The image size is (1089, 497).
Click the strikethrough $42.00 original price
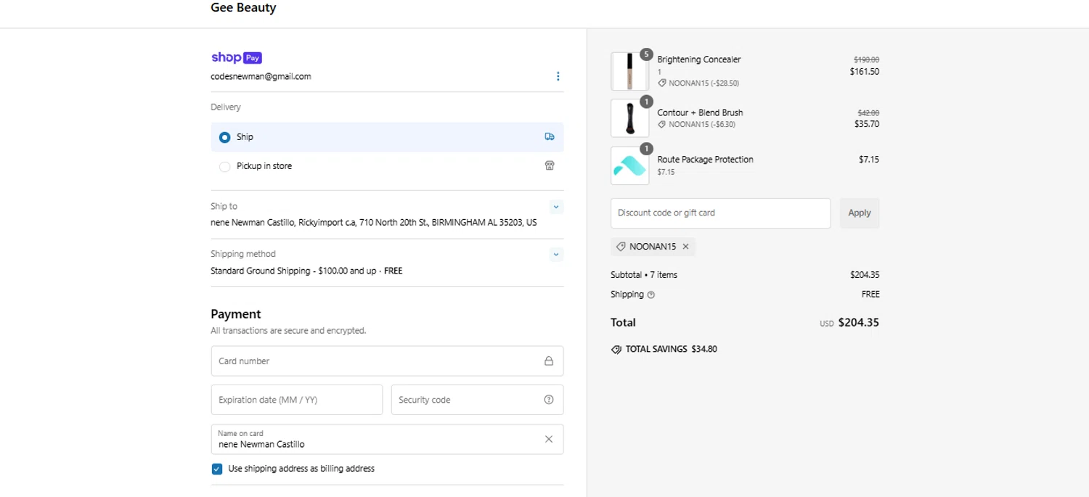pyautogui.click(x=868, y=113)
